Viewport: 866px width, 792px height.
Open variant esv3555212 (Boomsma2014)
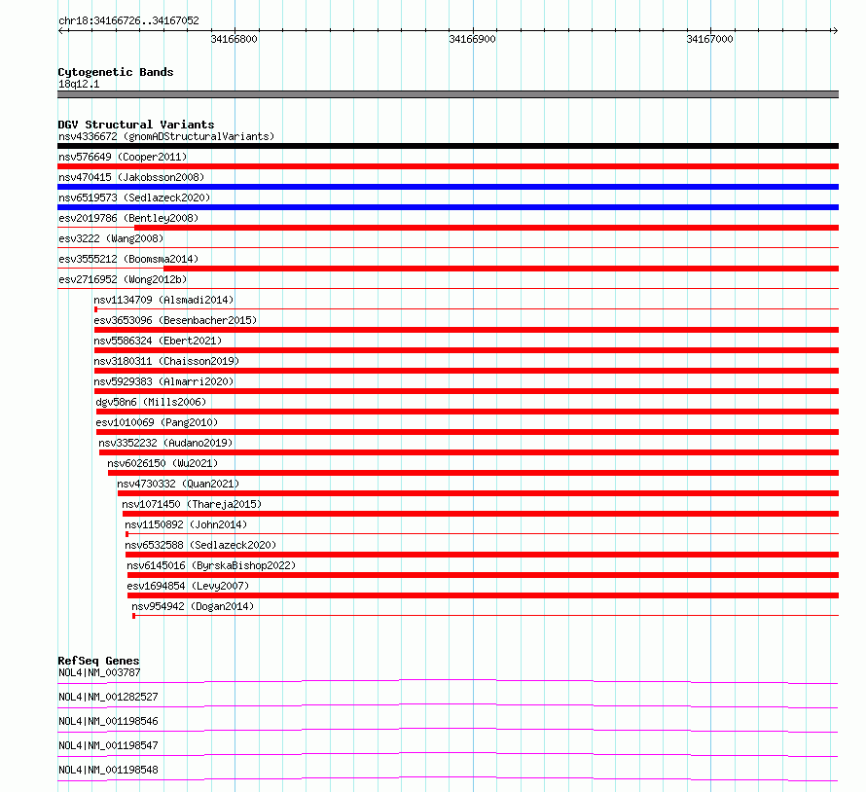(x=128, y=259)
